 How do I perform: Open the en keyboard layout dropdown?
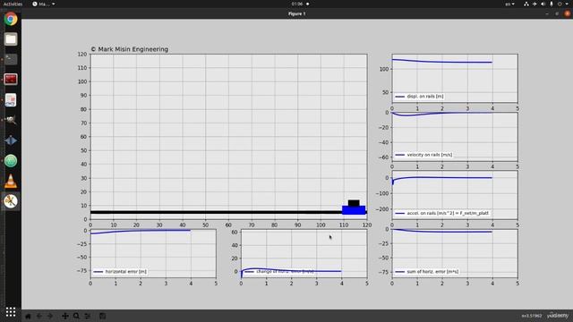[509, 4]
